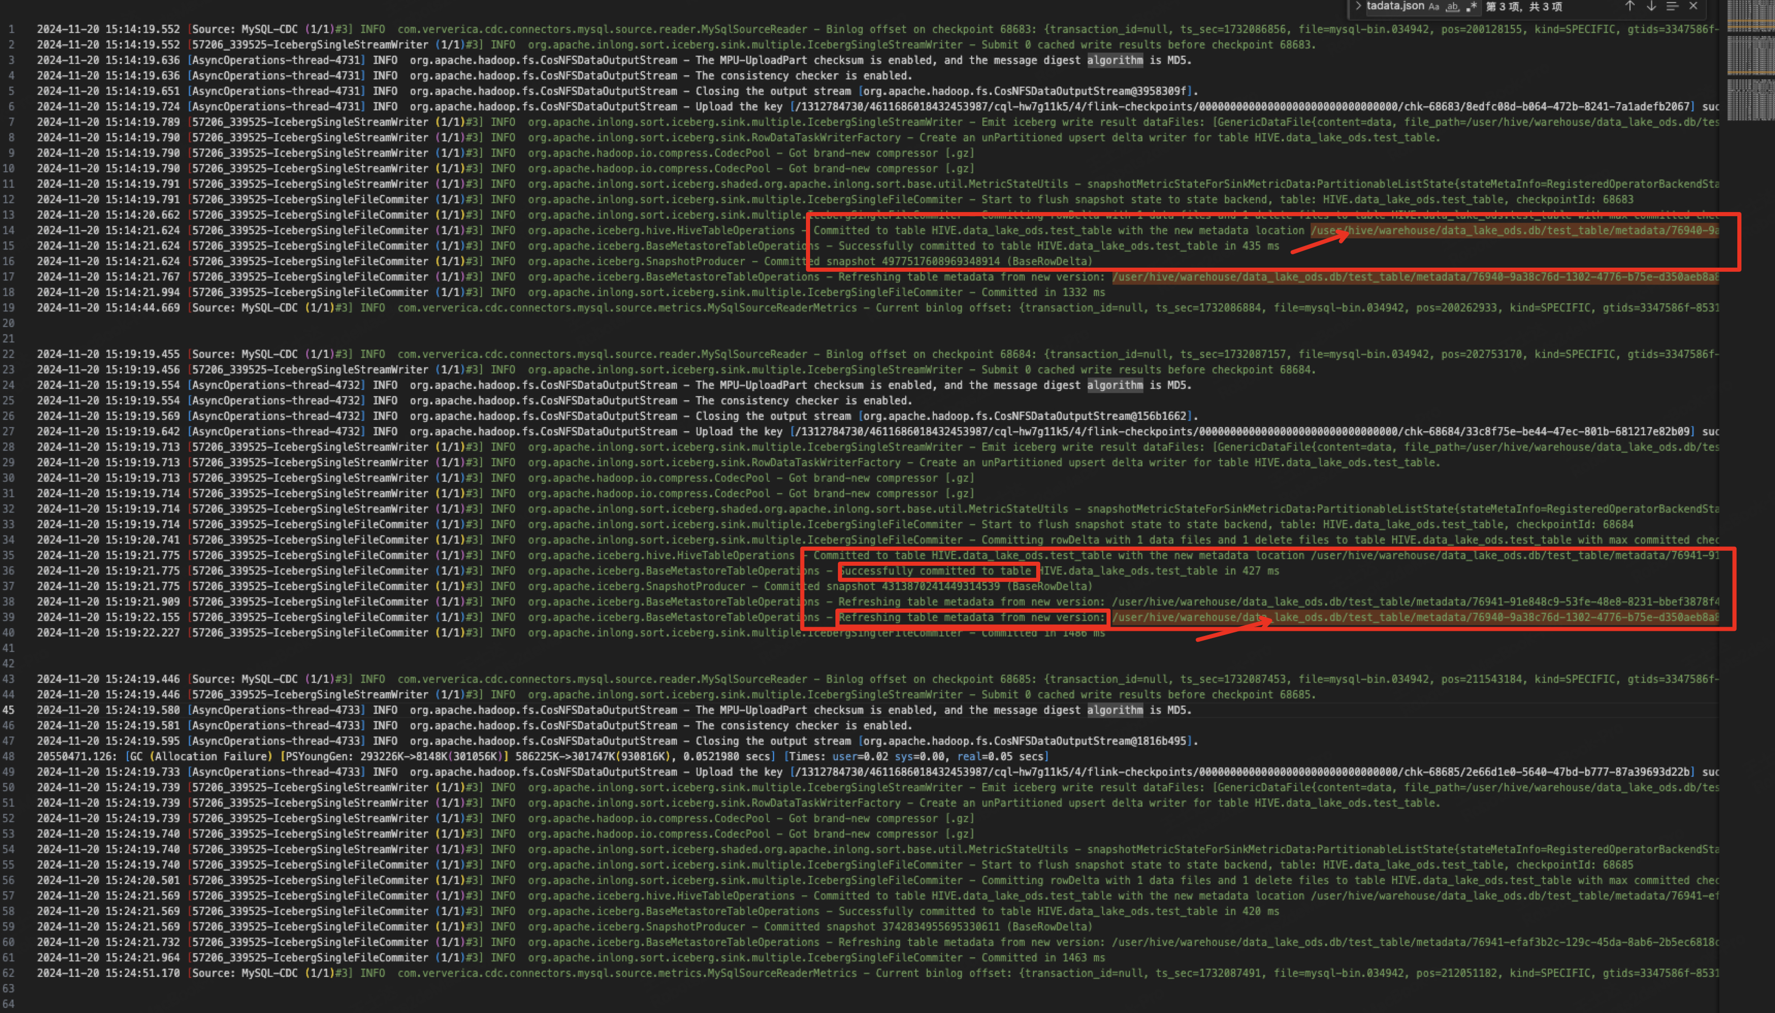Click the timestamp 15:14:44.669 on line 19
Viewport: 1775px width, 1013px height.
point(142,307)
